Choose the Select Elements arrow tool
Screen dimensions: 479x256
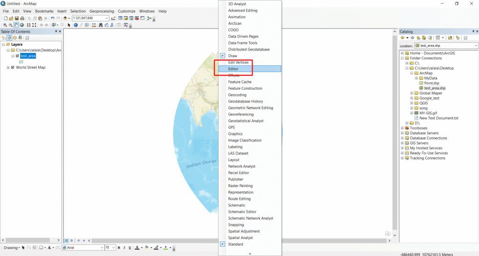tap(69, 25)
